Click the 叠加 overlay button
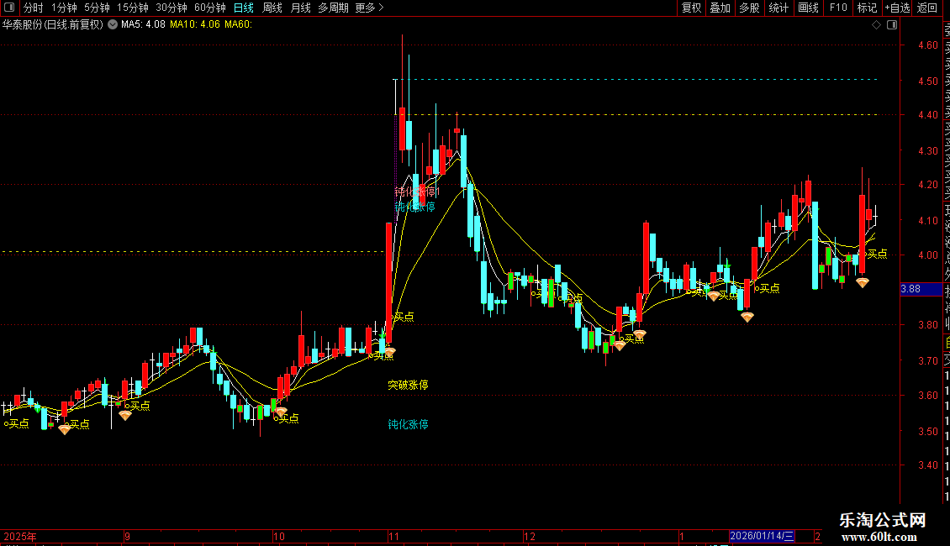Viewport: 950px width, 546px height. click(x=720, y=8)
